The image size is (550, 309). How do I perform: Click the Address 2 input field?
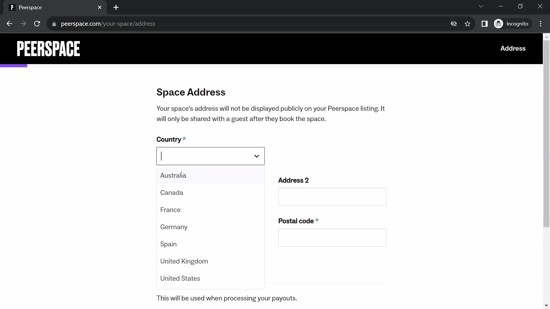332,197
